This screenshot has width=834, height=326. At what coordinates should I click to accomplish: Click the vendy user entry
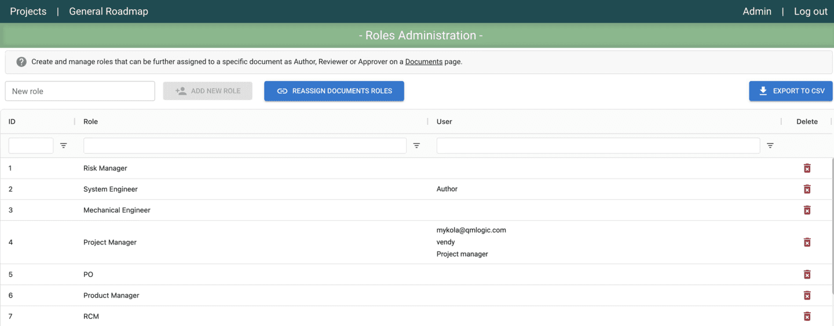point(446,242)
